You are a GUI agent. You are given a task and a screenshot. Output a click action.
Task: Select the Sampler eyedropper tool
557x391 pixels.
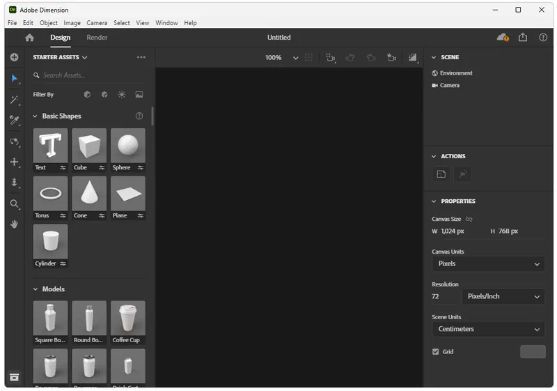pyautogui.click(x=14, y=120)
